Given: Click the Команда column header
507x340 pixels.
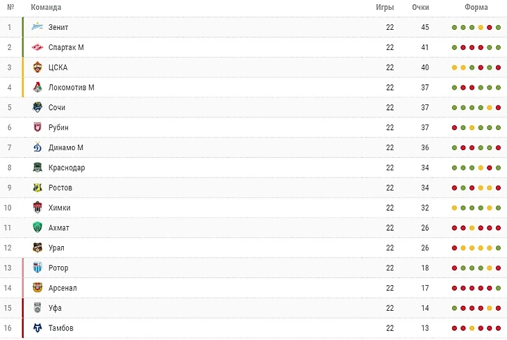Looking at the screenshot, I should 46,7.
